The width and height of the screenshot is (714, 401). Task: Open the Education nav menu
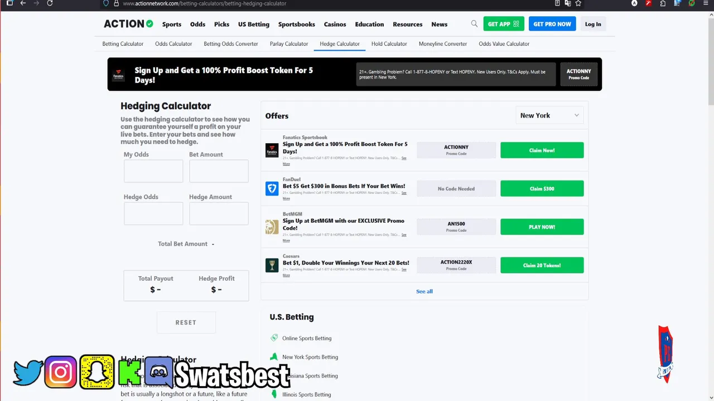pyautogui.click(x=369, y=25)
